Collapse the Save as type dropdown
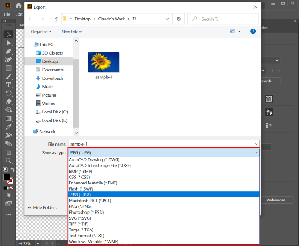Viewport: 299px width, 246px height. [256, 152]
